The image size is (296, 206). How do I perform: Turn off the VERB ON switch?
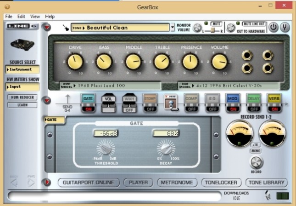pyautogui.click(x=274, y=109)
